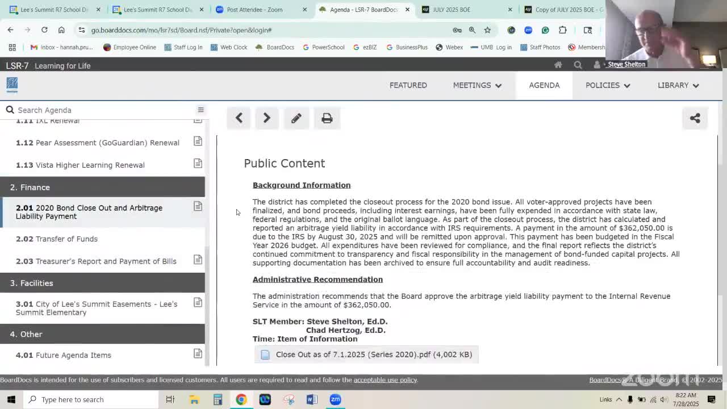Open the Bookmarks apps grid icon
This screenshot has height=409, width=727.
click(12, 47)
